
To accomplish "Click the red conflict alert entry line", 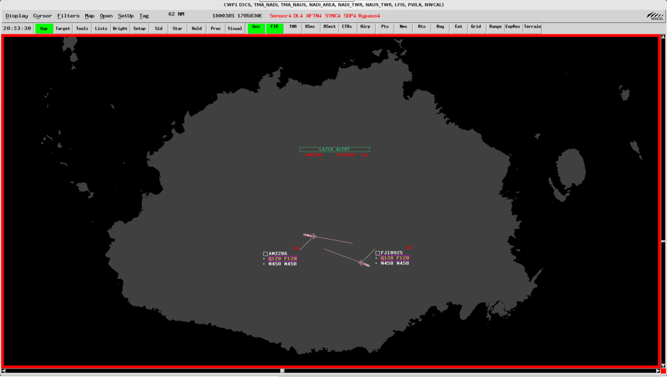I will coord(337,155).
